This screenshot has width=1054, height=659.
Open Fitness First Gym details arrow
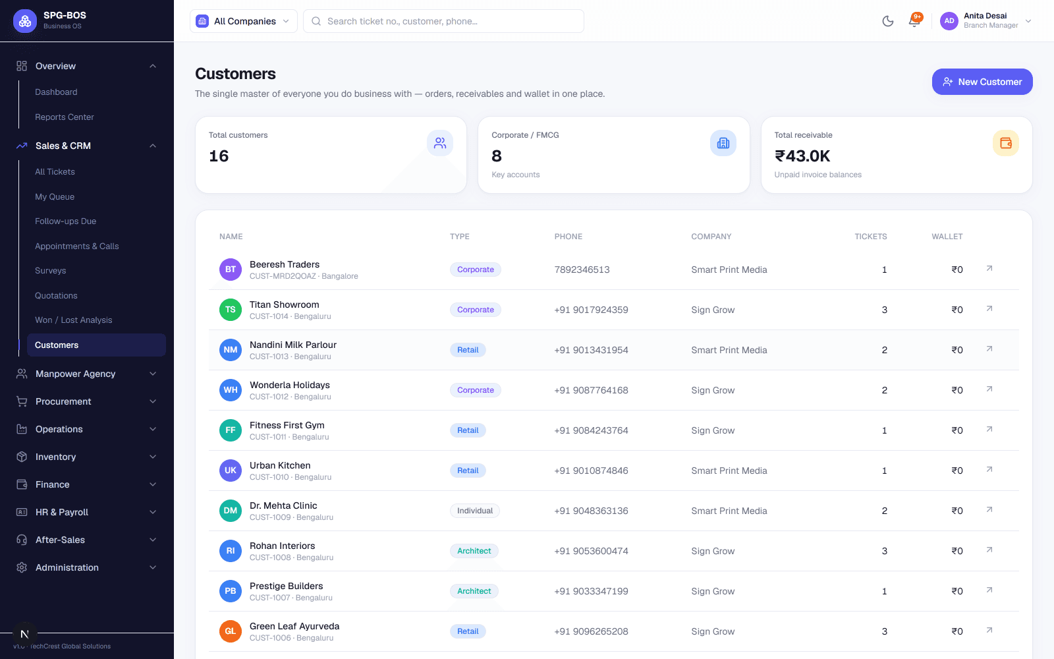click(989, 429)
